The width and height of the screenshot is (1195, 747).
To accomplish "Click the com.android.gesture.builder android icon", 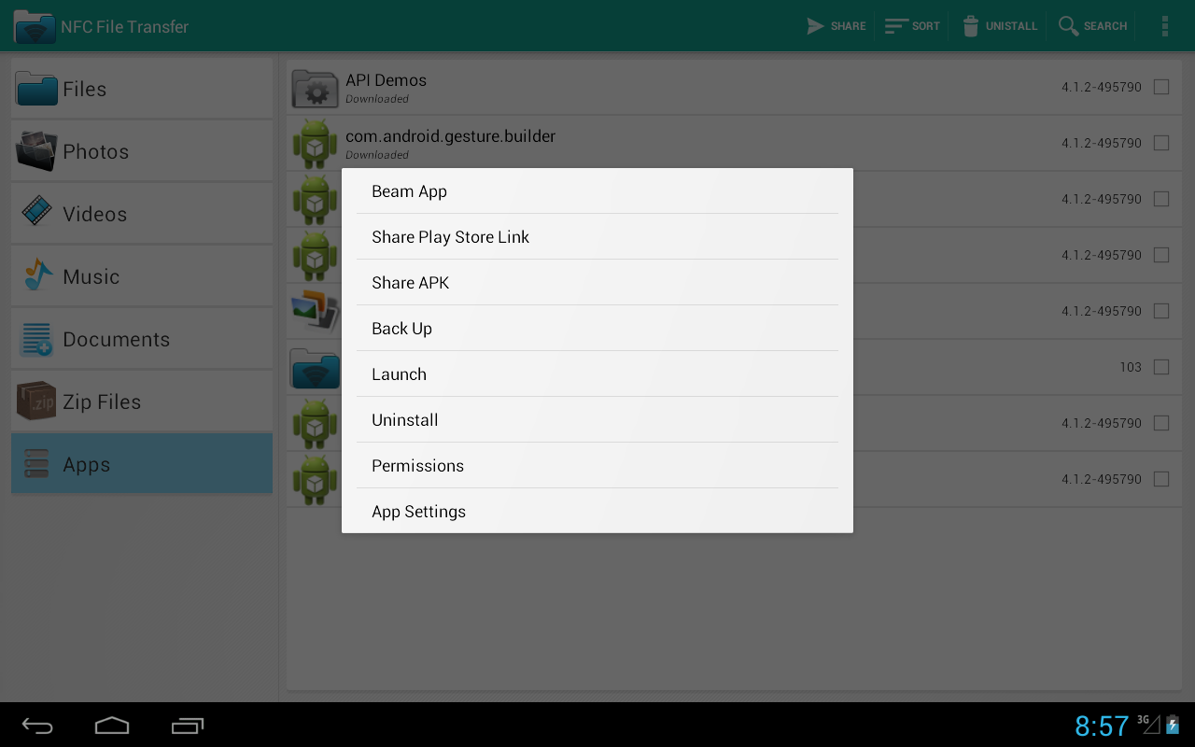I will click(x=315, y=144).
